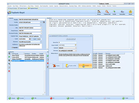Click the blank document icon in the participants toolbar
Viewport: 139px width, 103px height.
point(9,67)
